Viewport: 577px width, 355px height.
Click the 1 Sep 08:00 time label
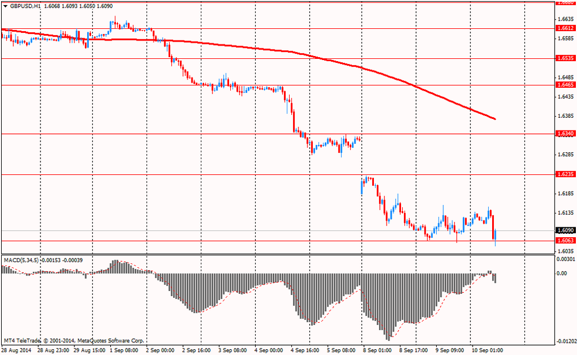(124, 350)
